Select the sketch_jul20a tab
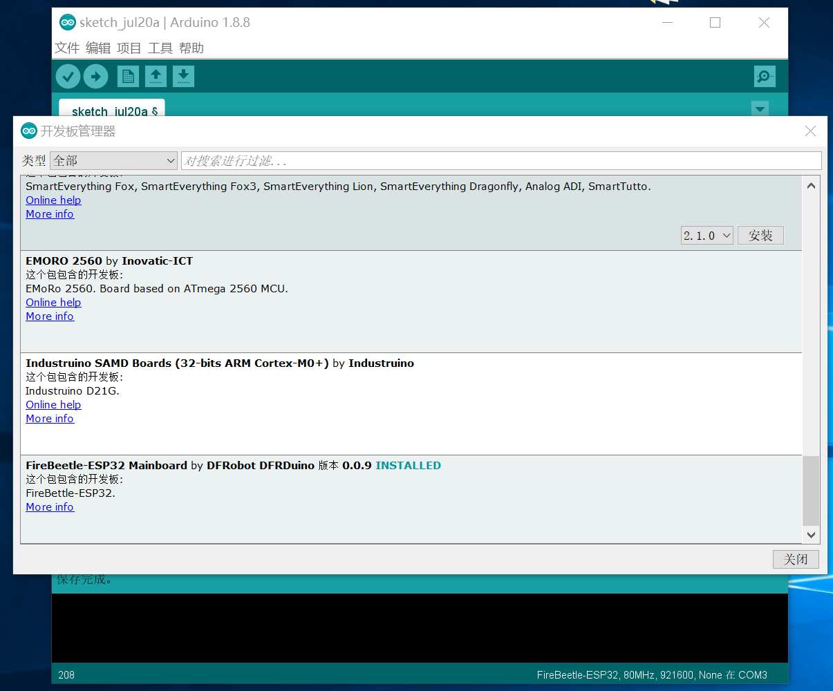This screenshot has width=833, height=691. tap(112, 109)
